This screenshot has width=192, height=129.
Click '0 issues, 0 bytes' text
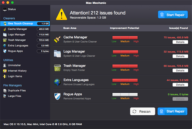coord(178,94)
